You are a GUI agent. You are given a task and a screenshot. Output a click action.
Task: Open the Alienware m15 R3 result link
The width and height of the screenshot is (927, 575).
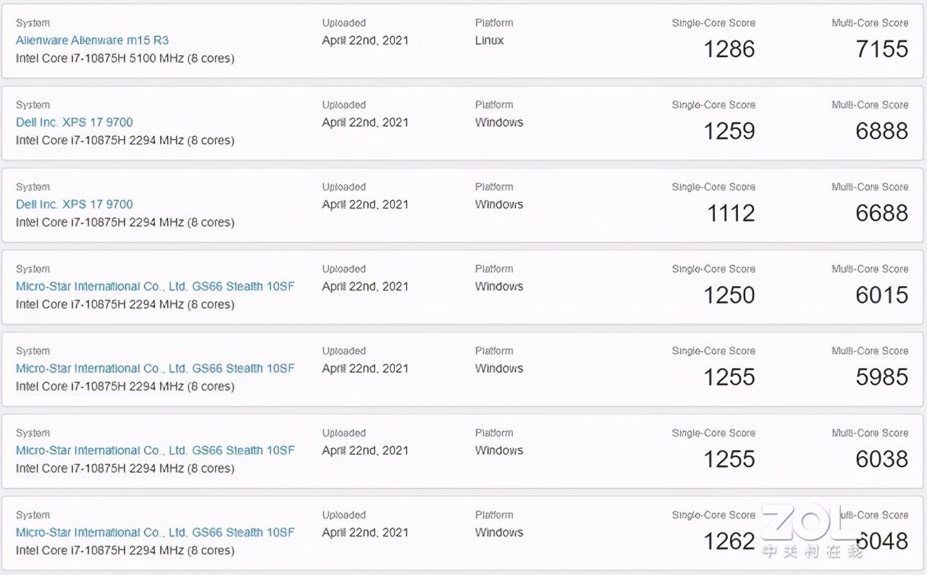click(92, 41)
